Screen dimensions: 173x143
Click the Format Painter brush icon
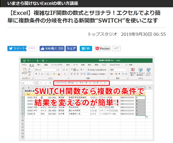pyautogui.click(x=29, y=75)
